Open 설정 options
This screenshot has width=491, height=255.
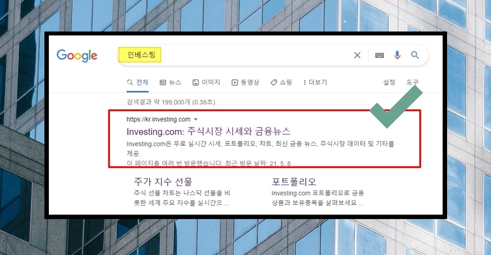(x=389, y=83)
